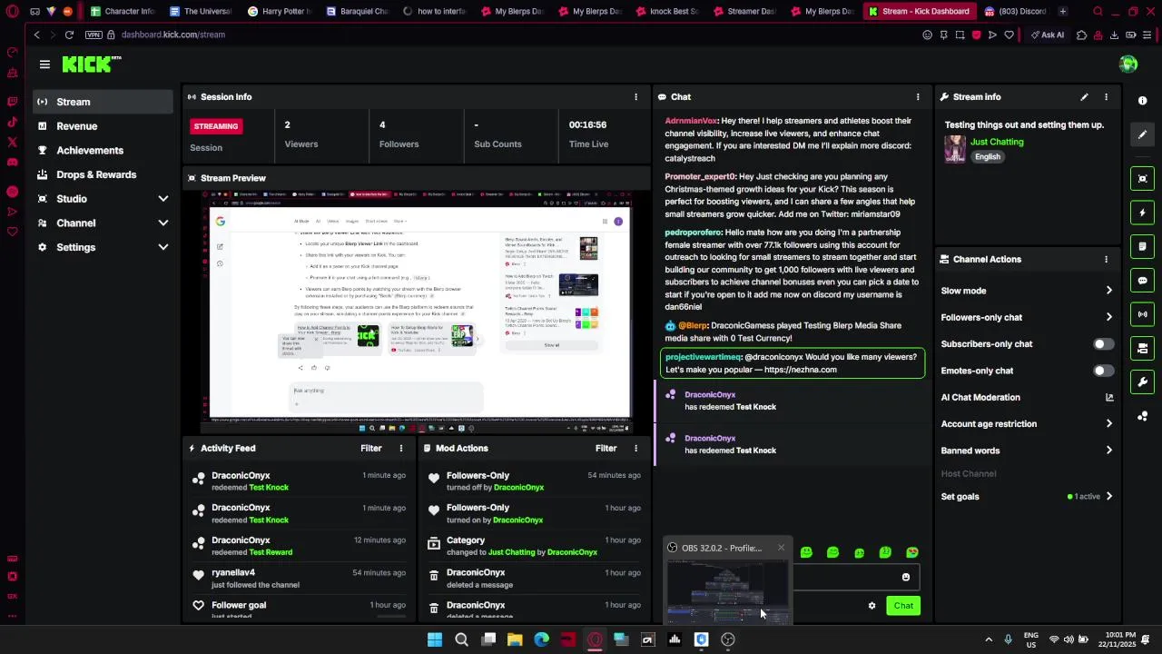
Task: Open Slow mode options arrow
Action: tap(1108, 291)
